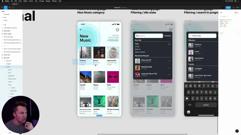Select the Final page in Pages list
This screenshot has width=241, height=135.
point(5,17)
